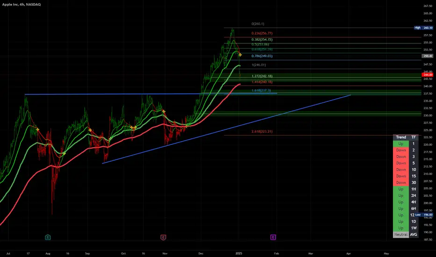436x257 pixels.
Task: Click the chart title Apple Inc, 4h, NASDAQ
Action: coord(22,5)
